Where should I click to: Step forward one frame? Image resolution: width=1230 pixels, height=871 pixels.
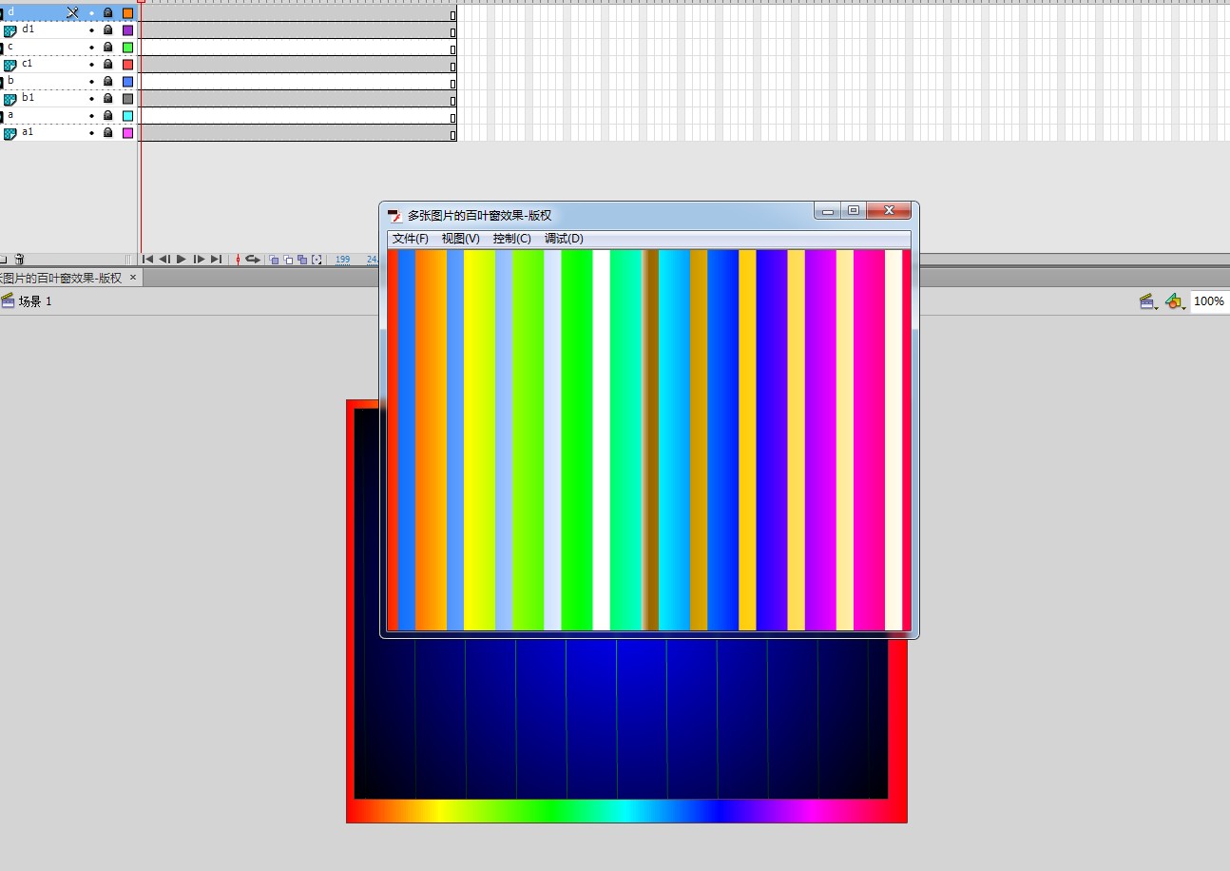(x=199, y=259)
